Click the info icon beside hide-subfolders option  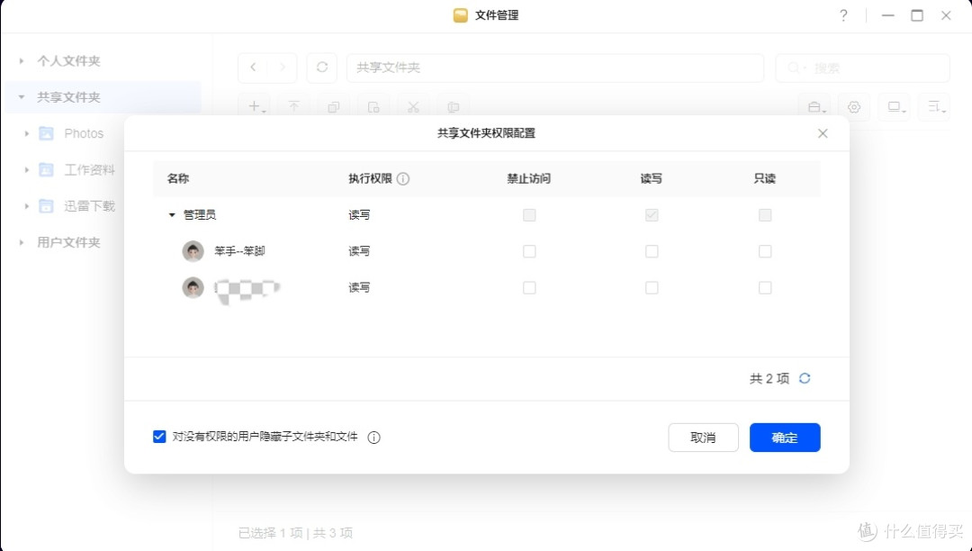373,438
